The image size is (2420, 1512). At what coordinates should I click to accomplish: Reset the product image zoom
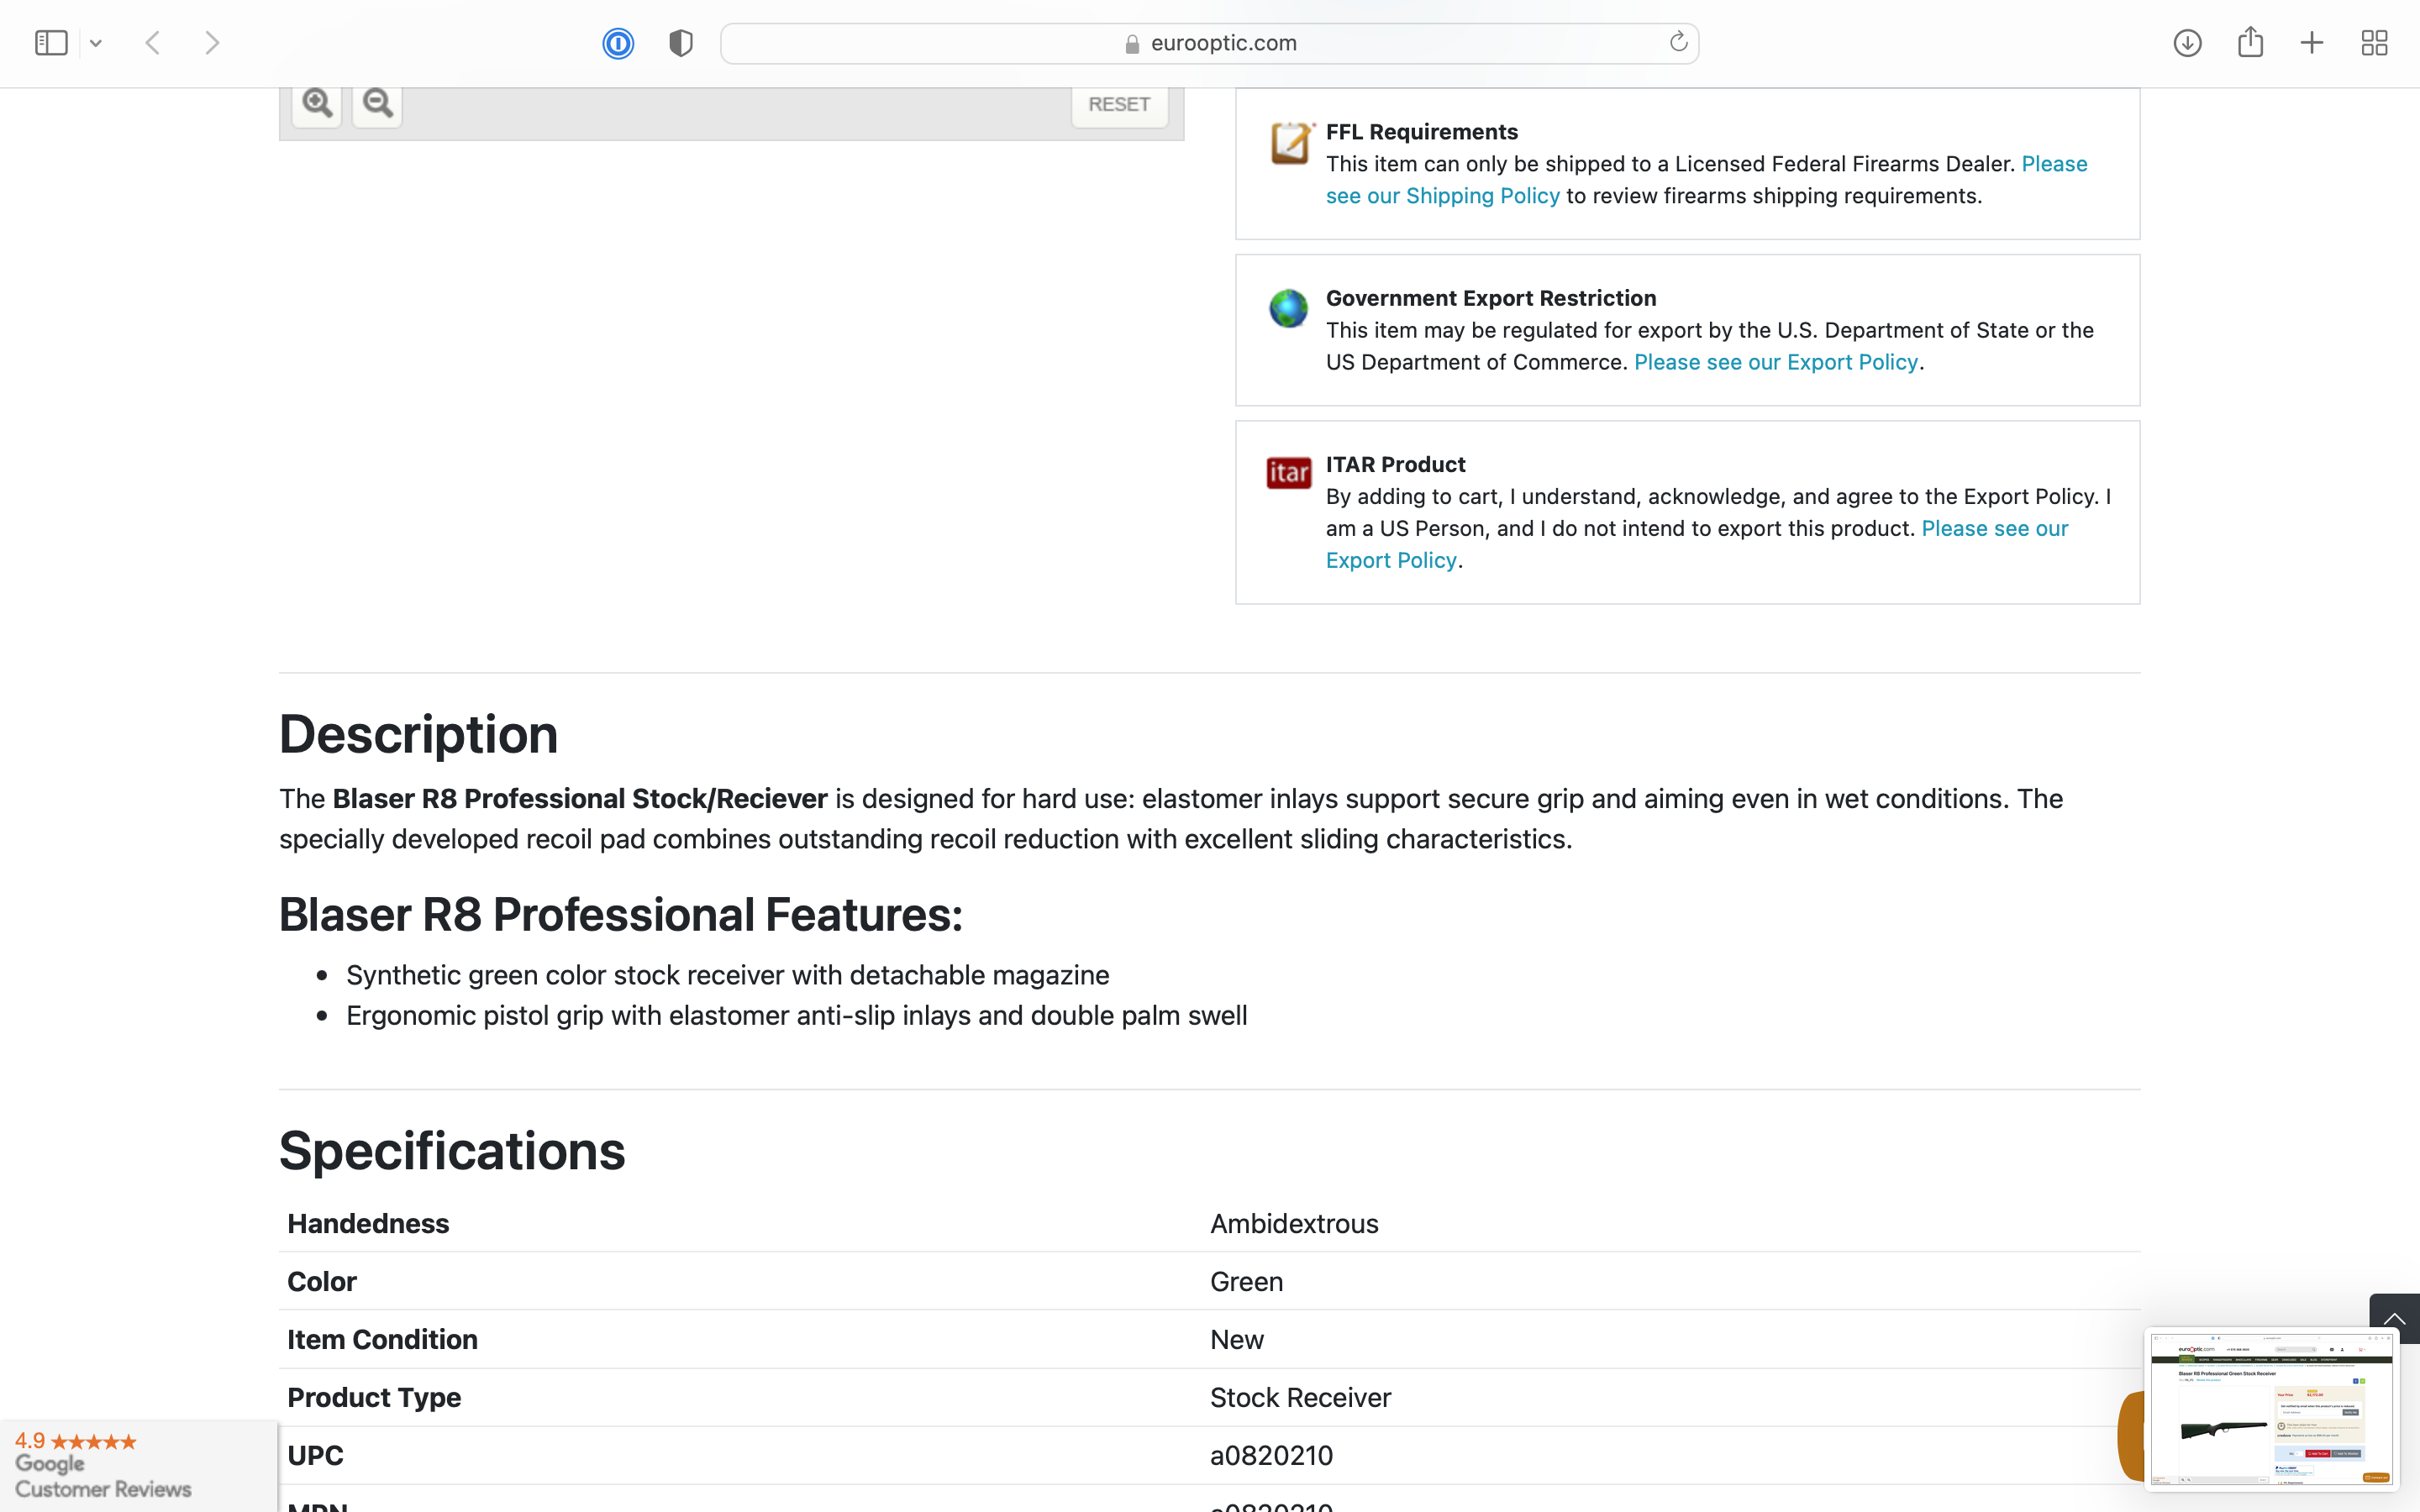pyautogui.click(x=1119, y=104)
